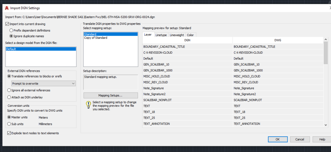
Task: Select Copy of Standard mapping setup
Action: 111,38
